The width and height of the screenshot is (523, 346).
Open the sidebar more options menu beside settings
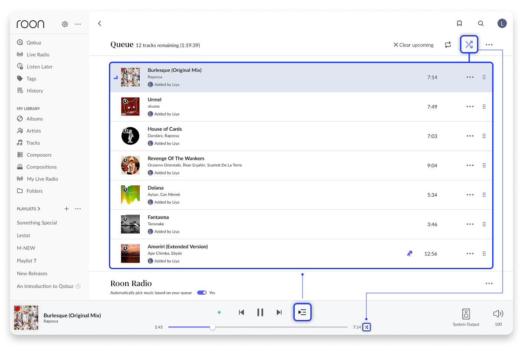click(x=78, y=24)
